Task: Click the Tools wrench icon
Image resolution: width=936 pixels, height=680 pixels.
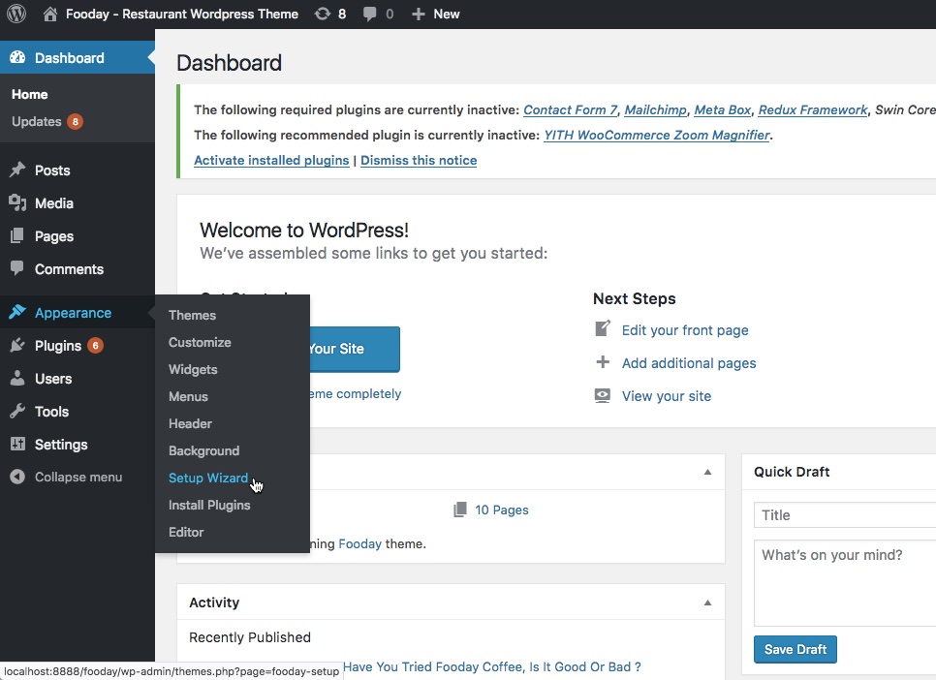Action: [17, 411]
